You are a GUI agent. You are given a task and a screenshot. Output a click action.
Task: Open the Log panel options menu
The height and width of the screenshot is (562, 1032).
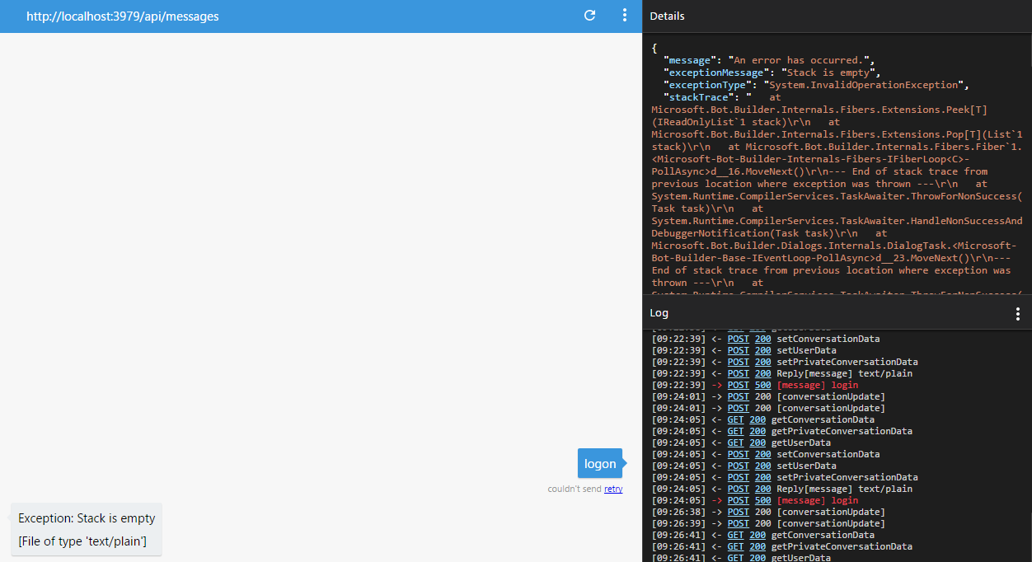pos(1017,313)
